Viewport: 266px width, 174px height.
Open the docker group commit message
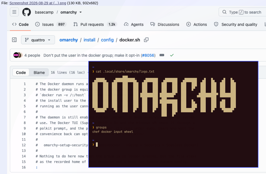pos(92,55)
